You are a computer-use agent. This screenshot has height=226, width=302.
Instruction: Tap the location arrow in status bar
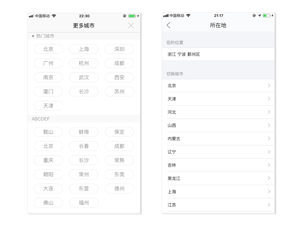(x=259, y=16)
